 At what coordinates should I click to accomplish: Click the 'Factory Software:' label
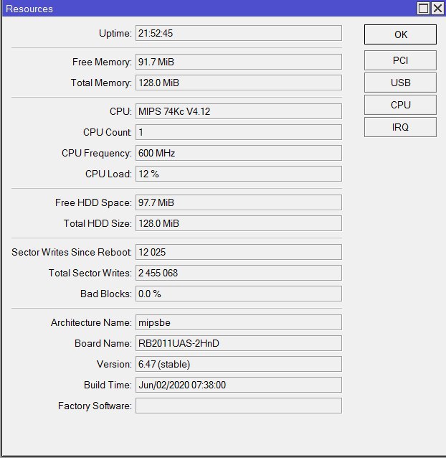95,406
